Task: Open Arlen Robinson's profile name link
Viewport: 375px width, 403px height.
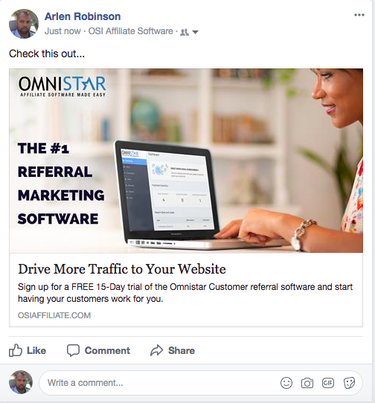Action: tap(83, 16)
